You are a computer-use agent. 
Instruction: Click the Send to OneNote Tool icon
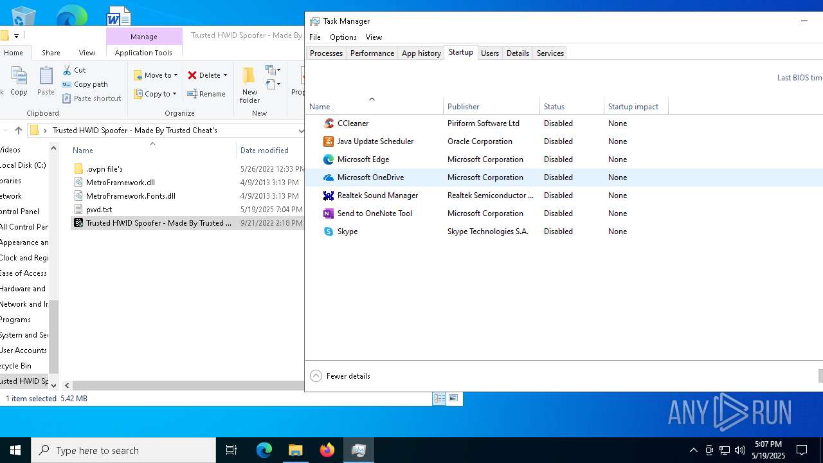(329, 213)
